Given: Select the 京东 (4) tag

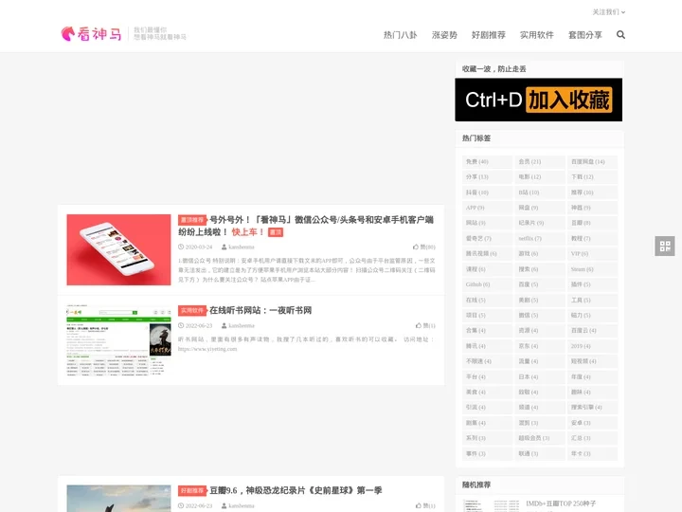Looking at the screenshot, I should (540, 346).
